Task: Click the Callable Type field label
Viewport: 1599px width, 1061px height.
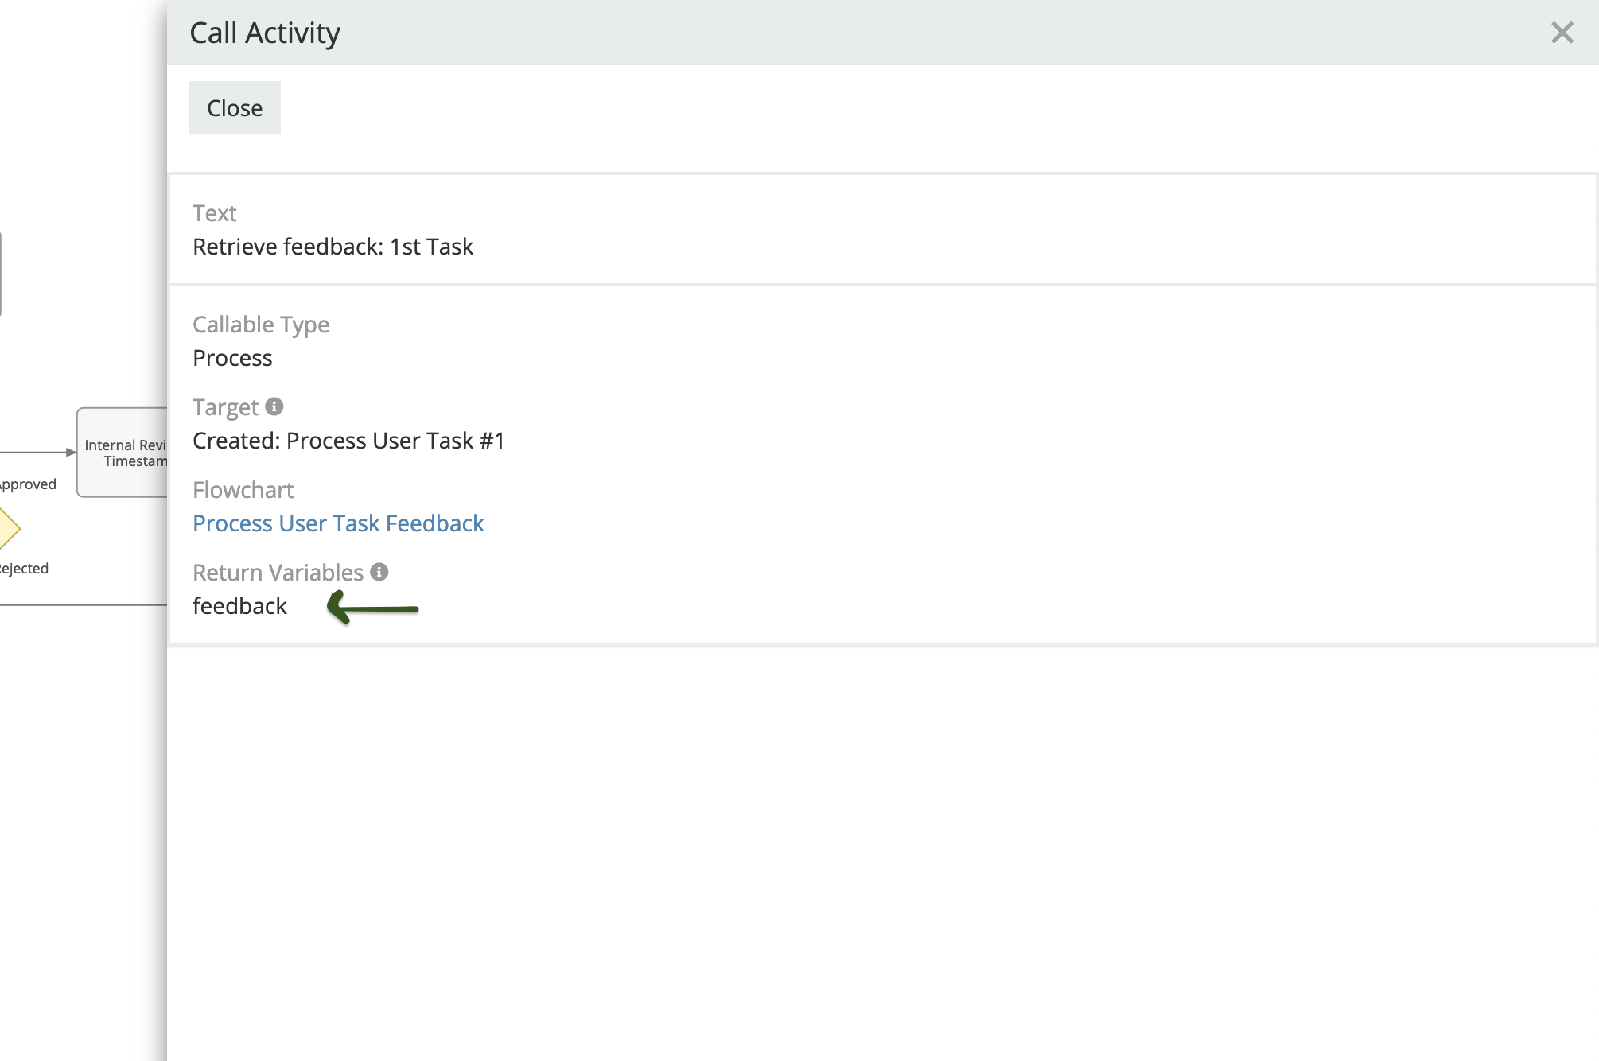Action: tap(260, 325)
